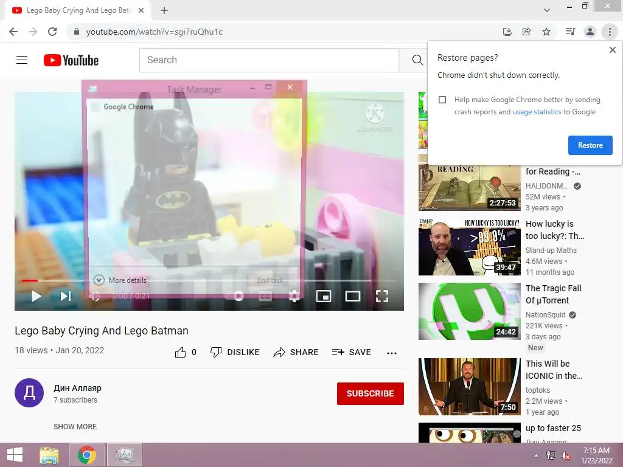The width and height of the screenshot is (623, 467).
Task: Share this page icon in address bar
Action: [527, 32]
